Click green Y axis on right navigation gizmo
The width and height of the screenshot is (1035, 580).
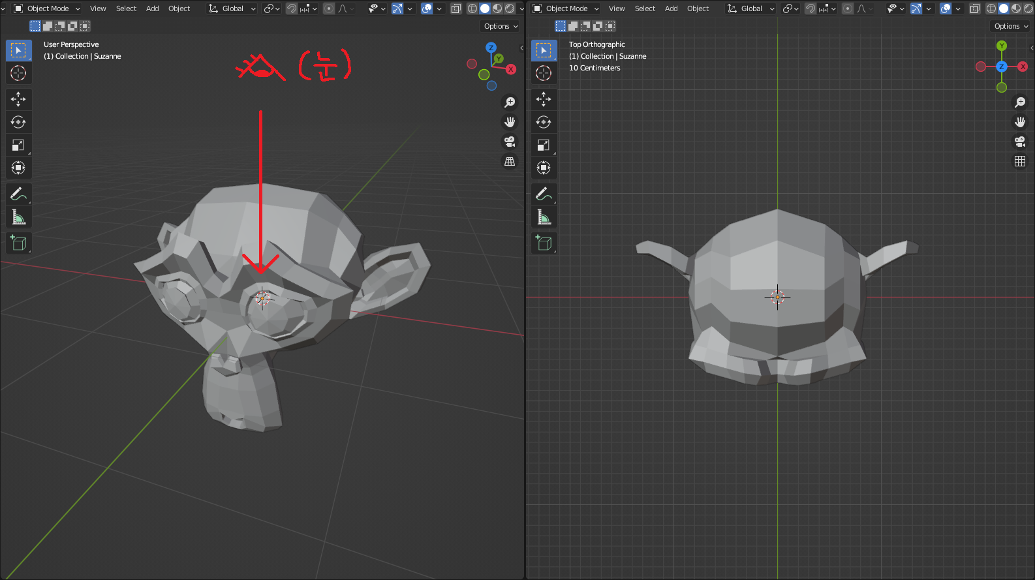1002,46
